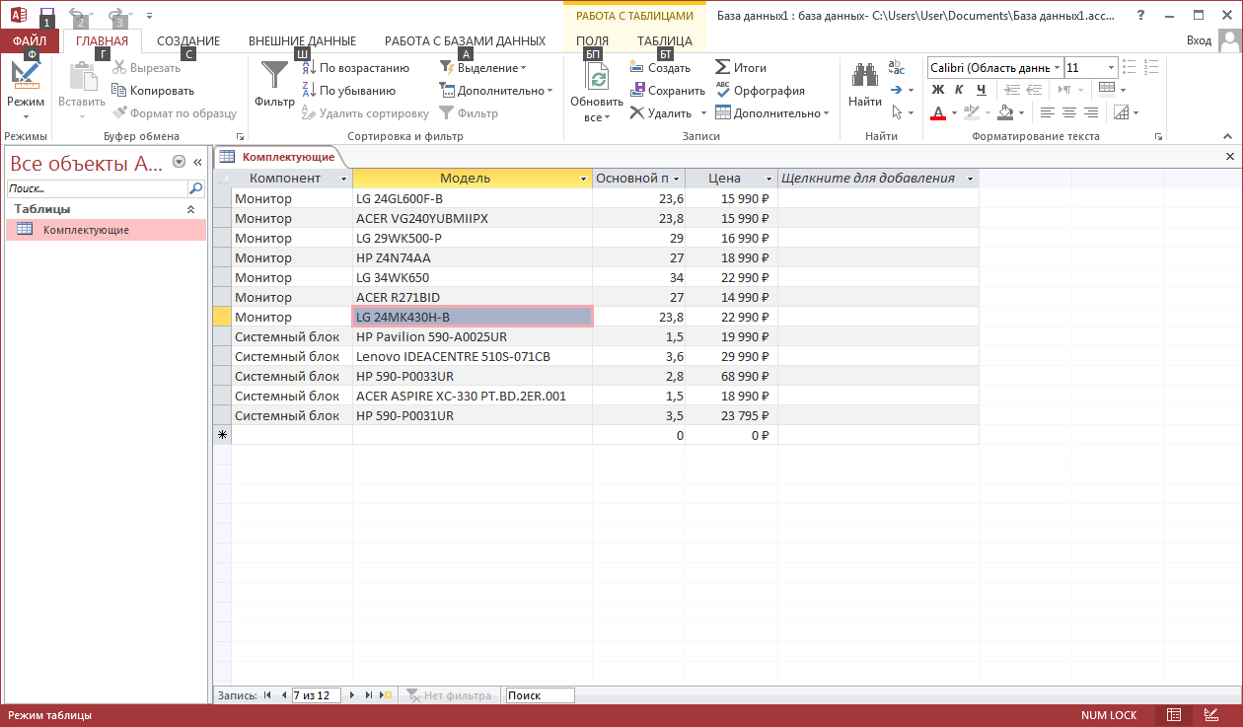The image size is (1243, 727).
Task: Open the font color dropdown arrow
Action: [955, 112]
